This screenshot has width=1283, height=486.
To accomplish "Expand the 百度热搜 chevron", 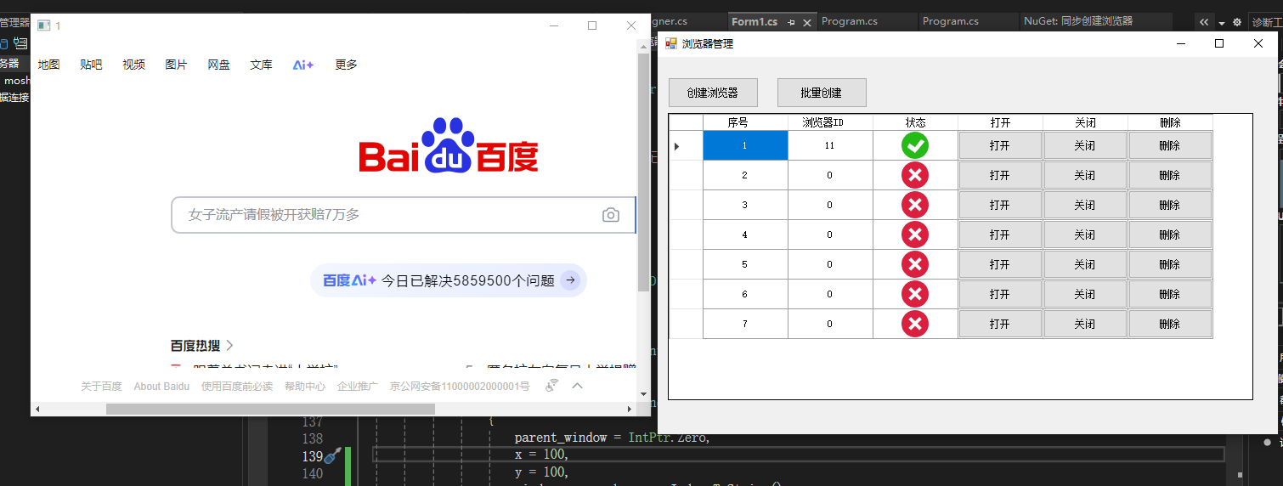I will [229, 346].
